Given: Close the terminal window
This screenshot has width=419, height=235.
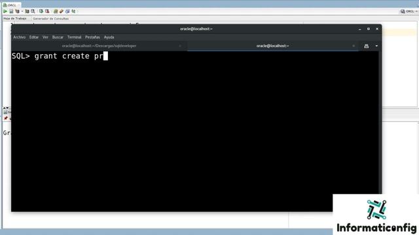Looking at the screenshot, I should click(377, 29).
